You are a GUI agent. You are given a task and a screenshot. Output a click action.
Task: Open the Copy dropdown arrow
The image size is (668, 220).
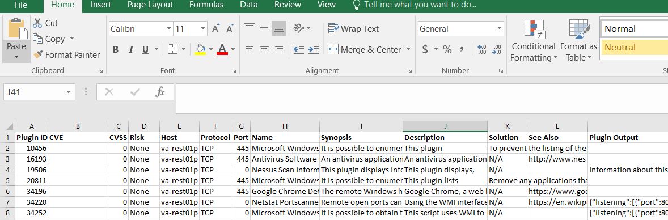[x=72, y=39]
